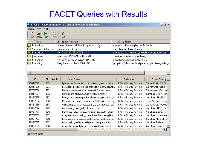Click scroll left arrow of results list

click(x=29, y=129)
